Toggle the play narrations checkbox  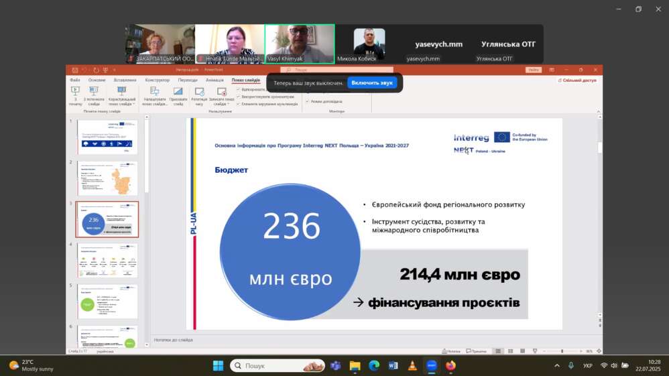point(239,90)
